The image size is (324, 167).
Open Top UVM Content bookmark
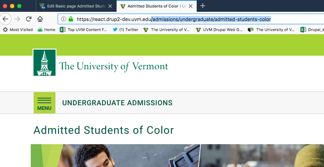click(83, 30)
